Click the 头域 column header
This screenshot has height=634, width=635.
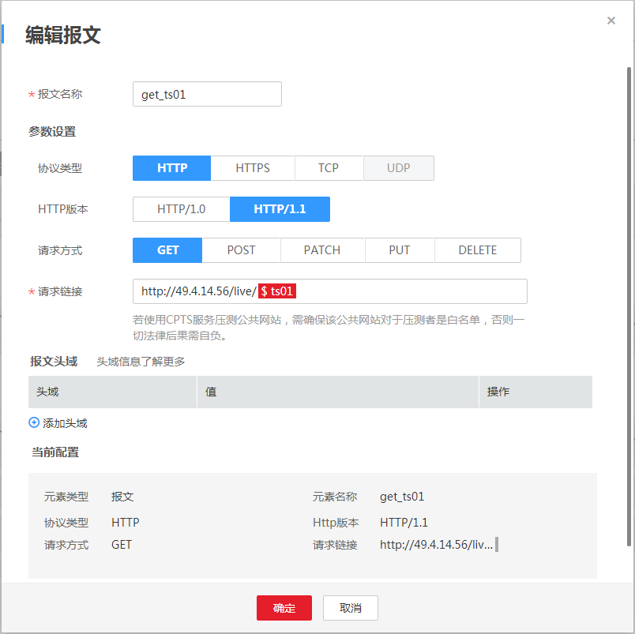tap(112, 392)
